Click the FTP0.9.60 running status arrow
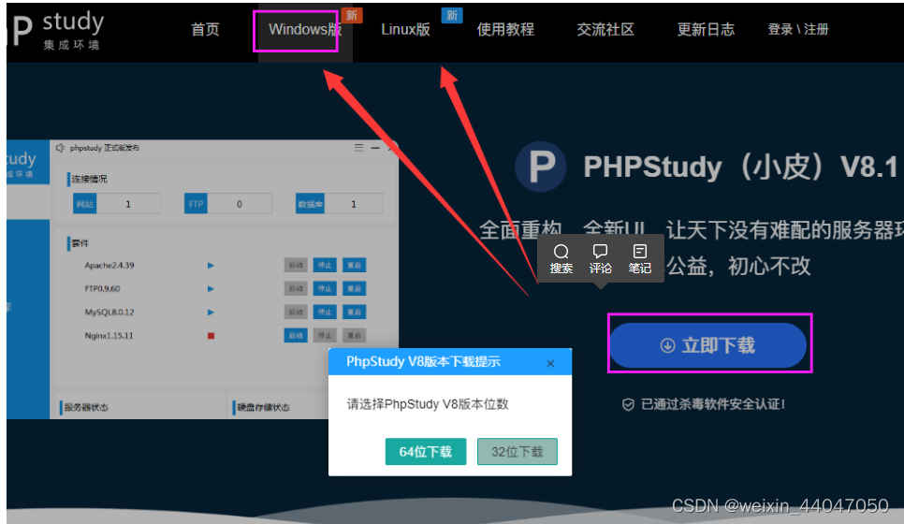The image size is (904, 524). [x=211, y=289]
